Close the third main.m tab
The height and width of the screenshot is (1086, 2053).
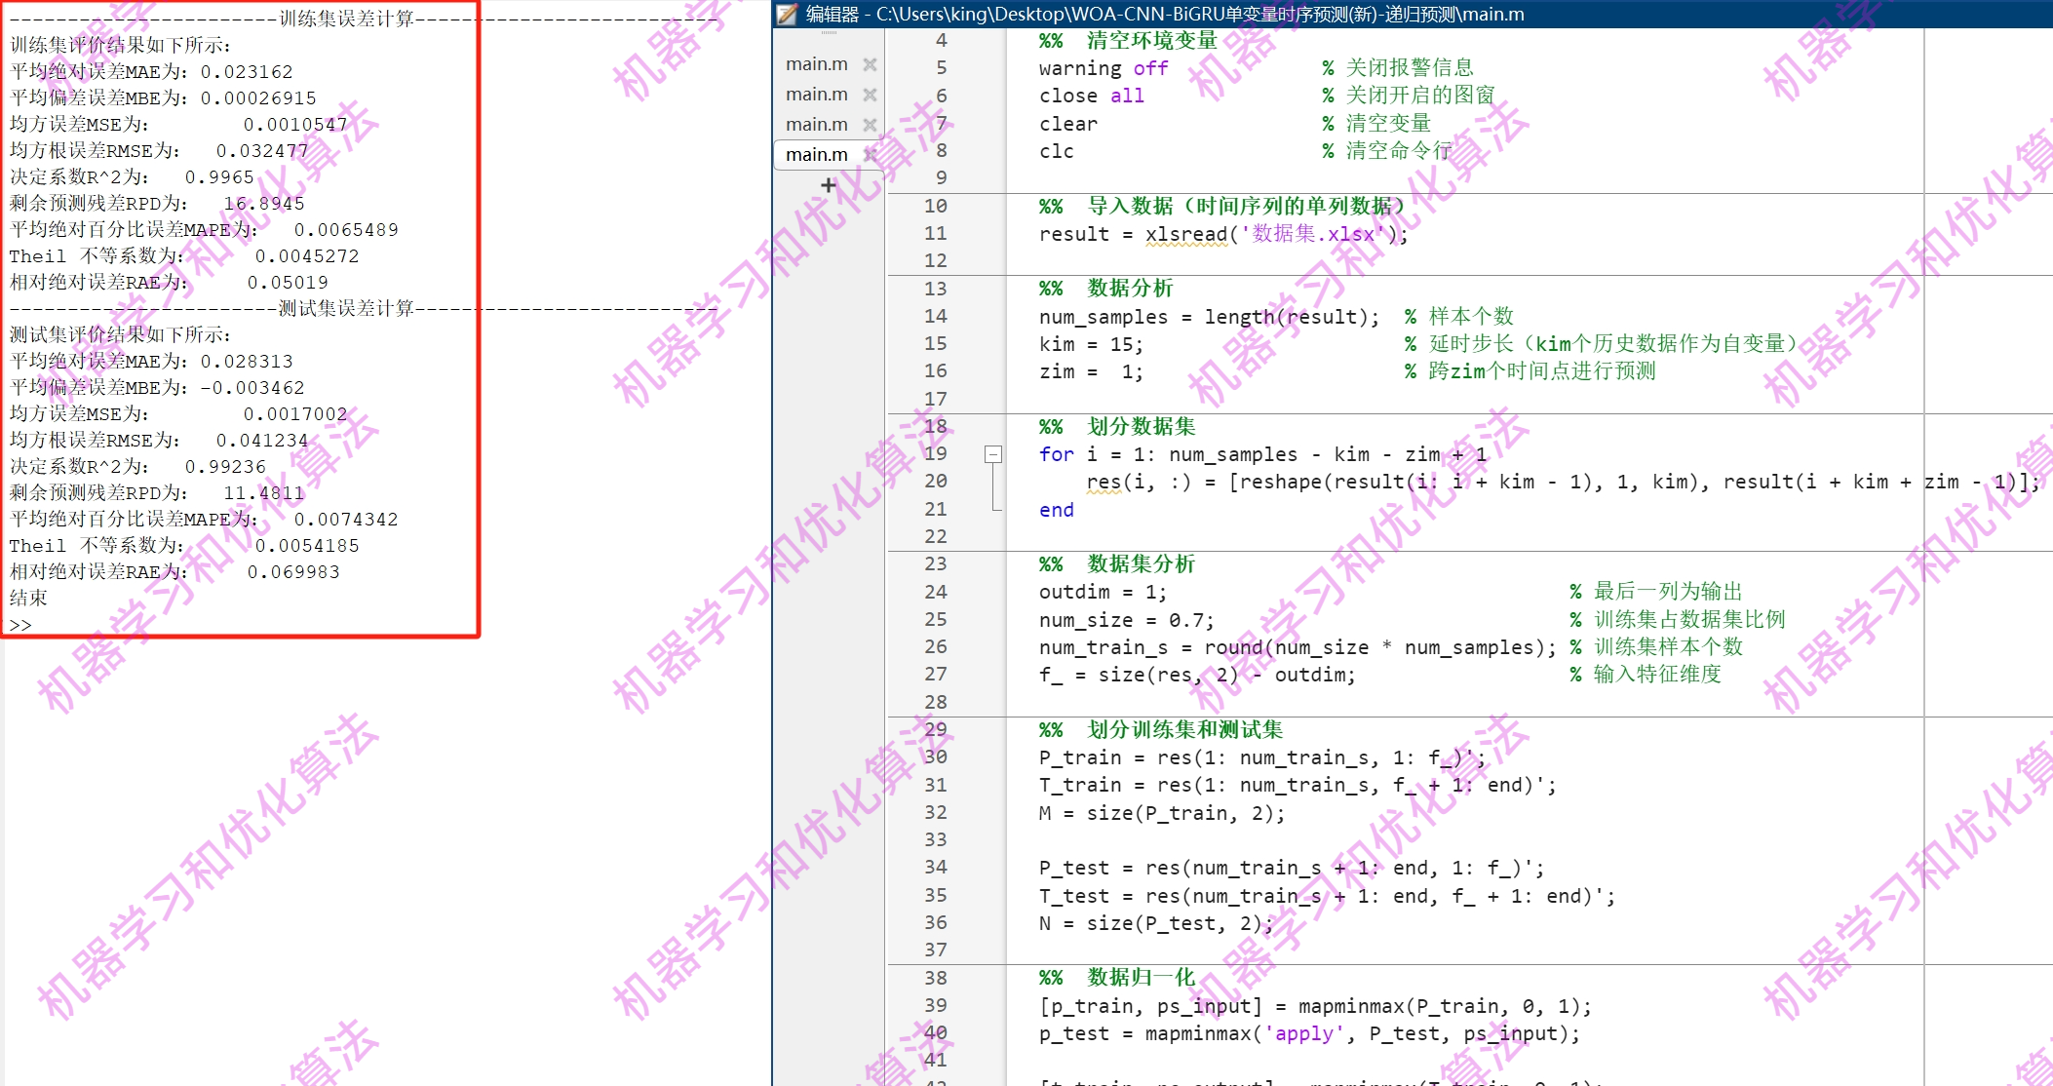[x=871, y=125]
